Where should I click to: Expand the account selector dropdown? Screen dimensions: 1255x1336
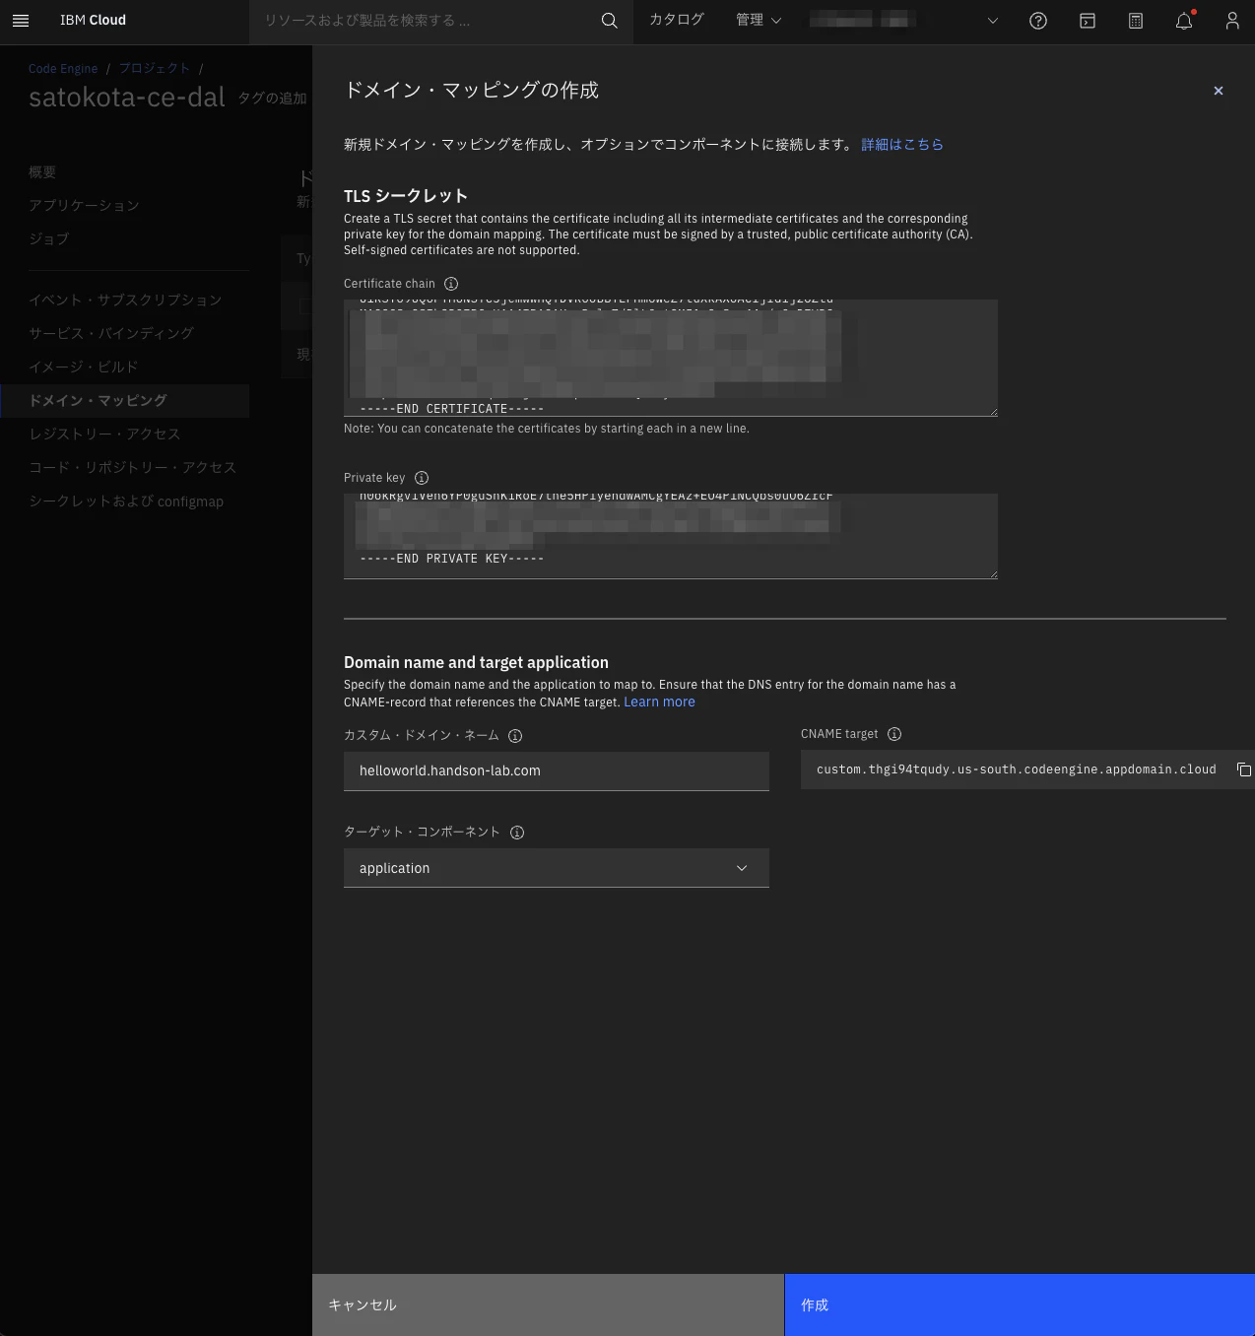993,21
